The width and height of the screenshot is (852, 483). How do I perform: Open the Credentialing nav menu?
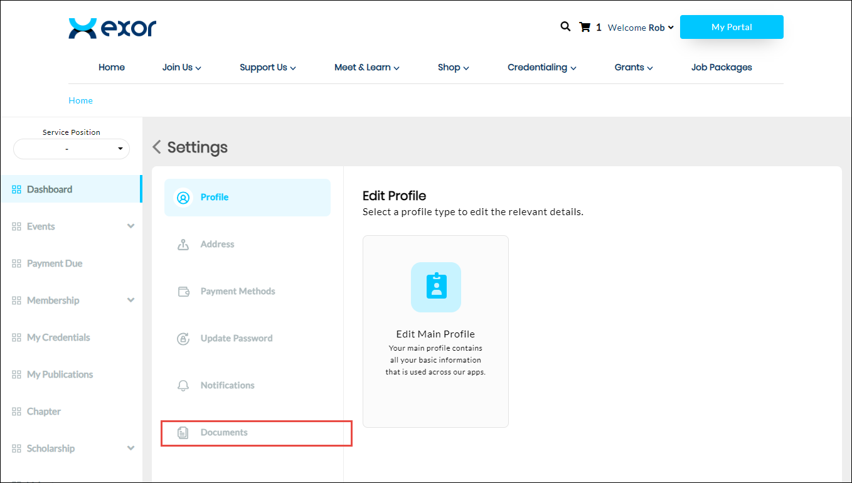coord(541,68)
